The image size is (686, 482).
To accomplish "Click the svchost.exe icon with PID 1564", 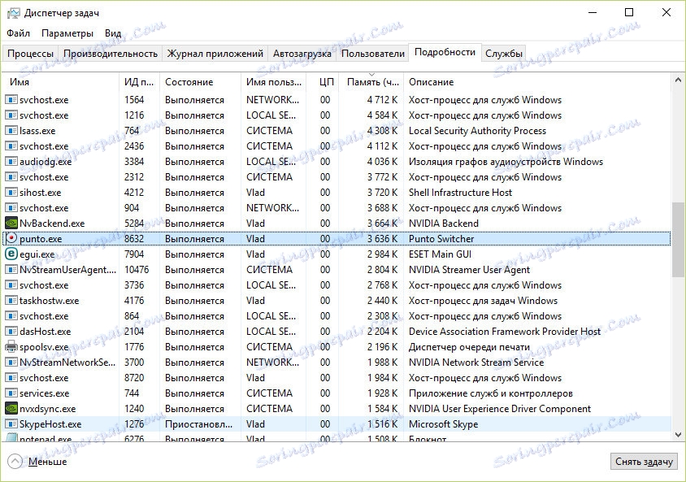I will (x=11, y=100).
